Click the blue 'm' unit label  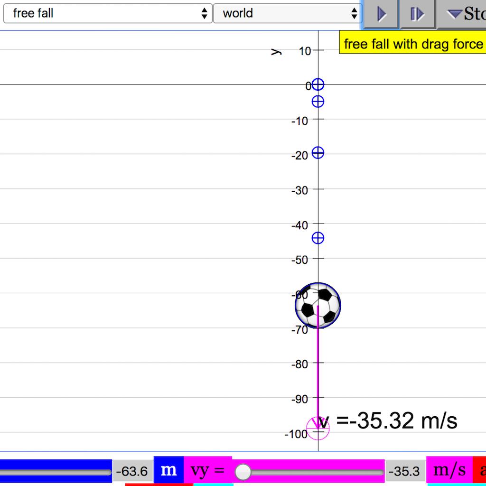point(168,470)
